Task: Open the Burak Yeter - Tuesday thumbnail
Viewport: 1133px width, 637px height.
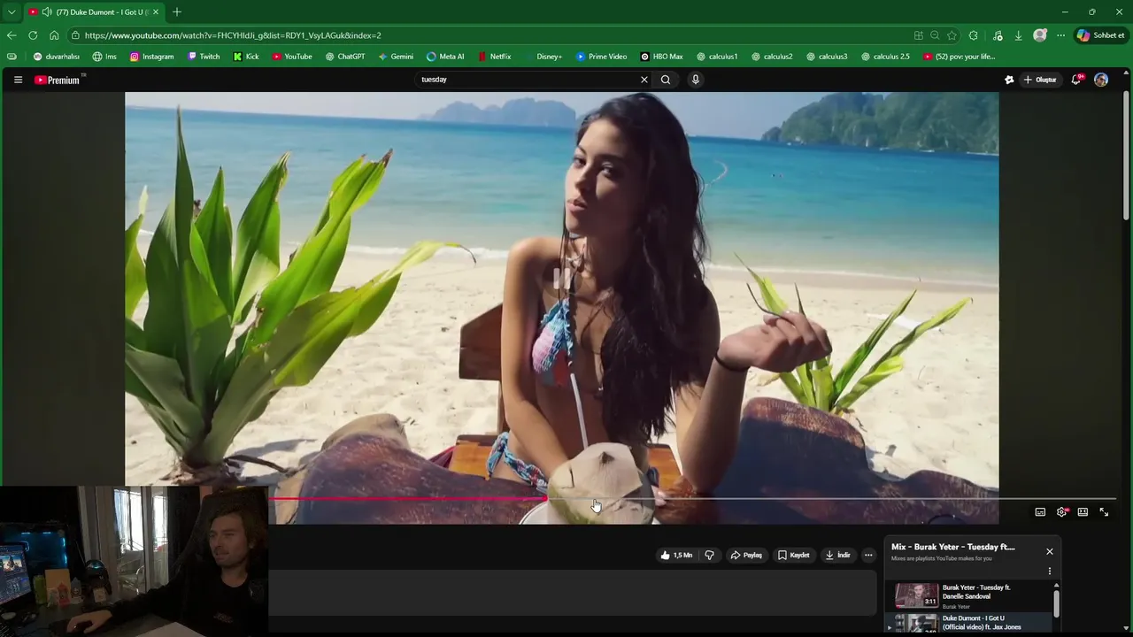Action: pos(916,595)
